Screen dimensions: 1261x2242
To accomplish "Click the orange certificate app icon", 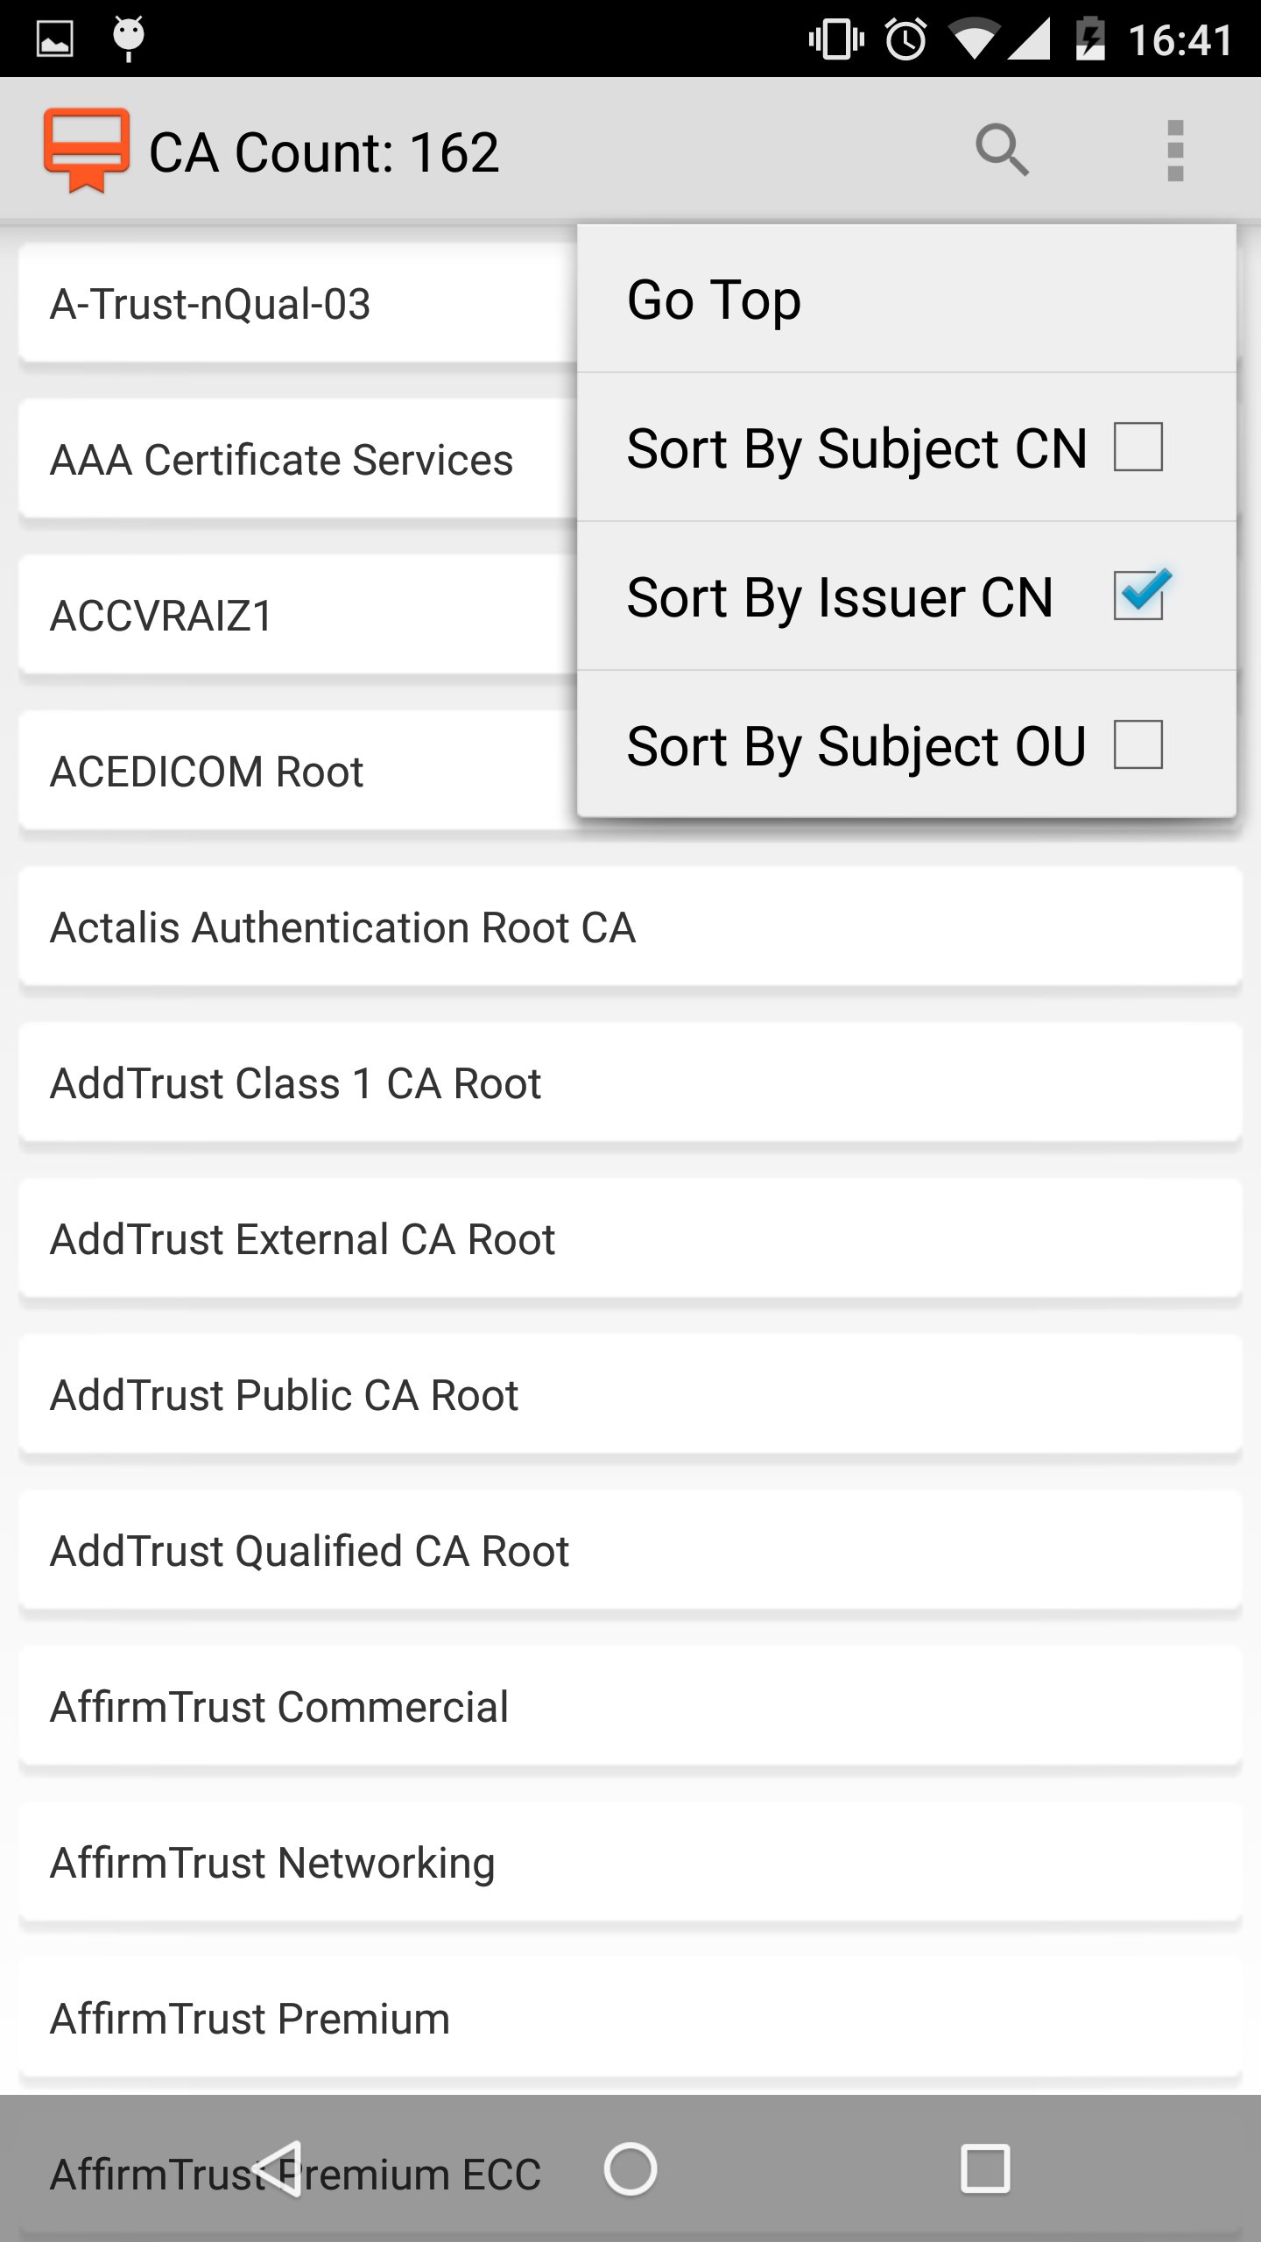I will [x=85, y=149].
